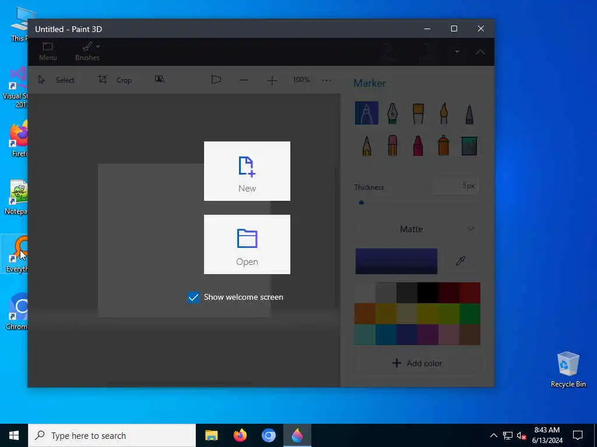Select the Pixel pen brush
Image resolution: width=597 pixels, height=447 pixels.
[469, 113]
